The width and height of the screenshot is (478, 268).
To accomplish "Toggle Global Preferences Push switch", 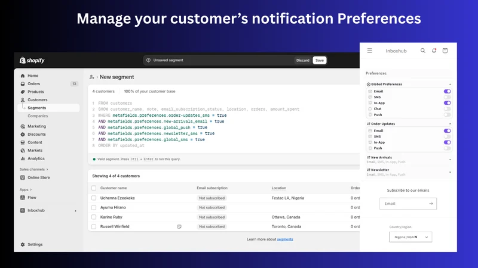I will pyautogui.click(x=447, y=115).
